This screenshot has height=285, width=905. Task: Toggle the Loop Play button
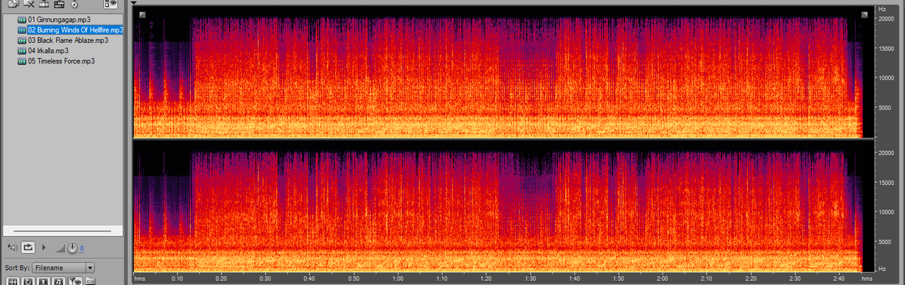pos(28,248)
